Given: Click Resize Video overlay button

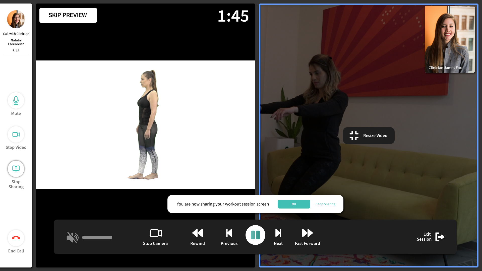Looking at the screenshot, I should pyautogui.click(x=369, y=135).
